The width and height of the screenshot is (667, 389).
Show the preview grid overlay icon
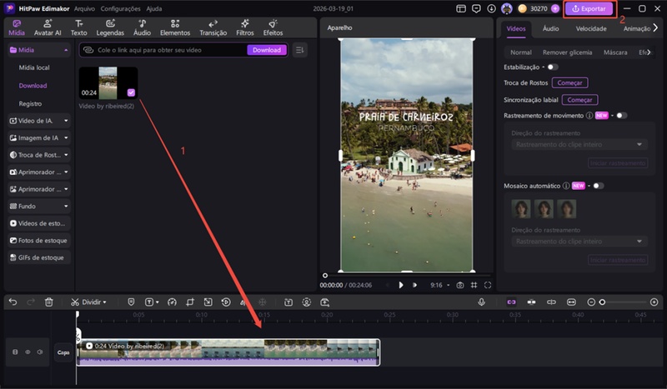pyautogui.click(x=474, y=285)
